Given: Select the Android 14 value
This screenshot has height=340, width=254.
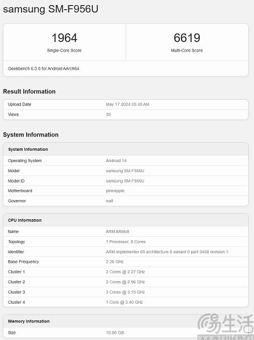Looking at the screenshot, I should (x=116, y=161).
